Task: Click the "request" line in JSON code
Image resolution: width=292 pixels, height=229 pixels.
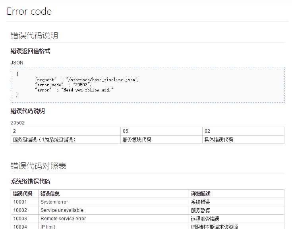Action: point(87,80)
